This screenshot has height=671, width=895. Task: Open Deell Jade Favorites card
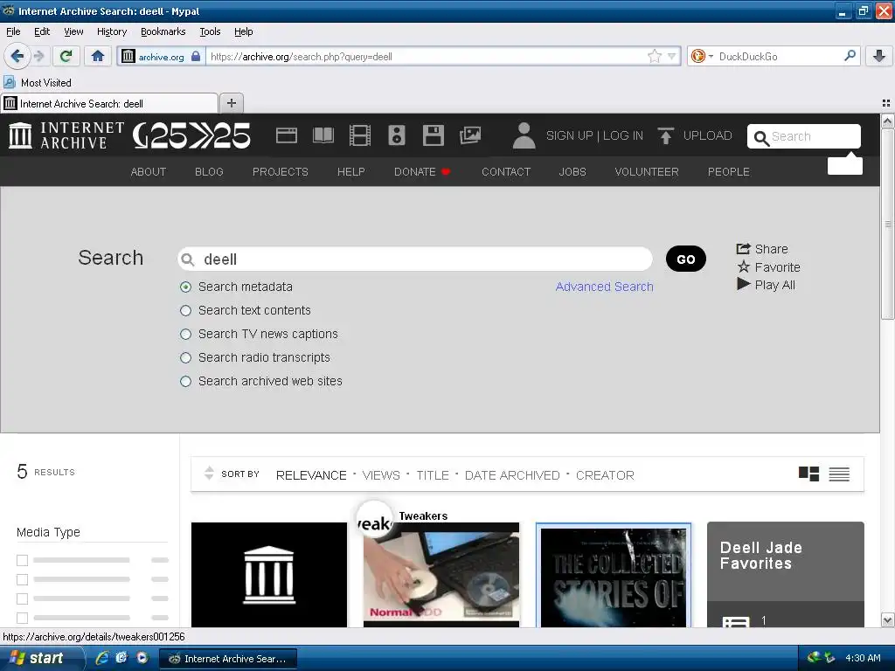(786, 575)
